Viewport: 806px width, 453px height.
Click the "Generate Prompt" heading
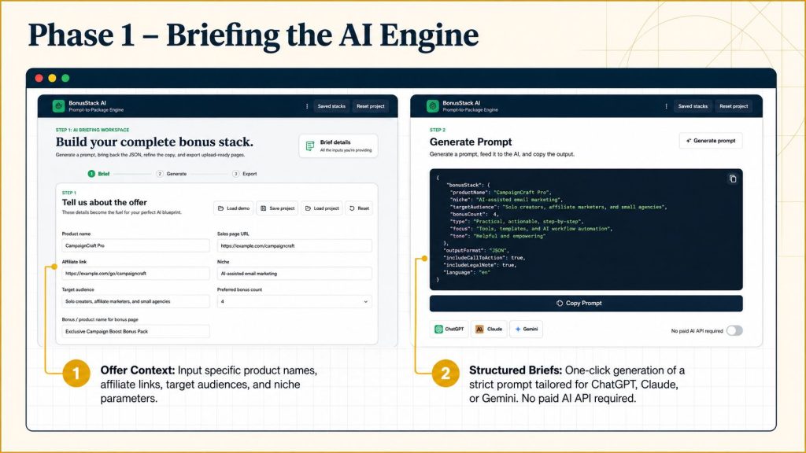(x=471, y=142)
